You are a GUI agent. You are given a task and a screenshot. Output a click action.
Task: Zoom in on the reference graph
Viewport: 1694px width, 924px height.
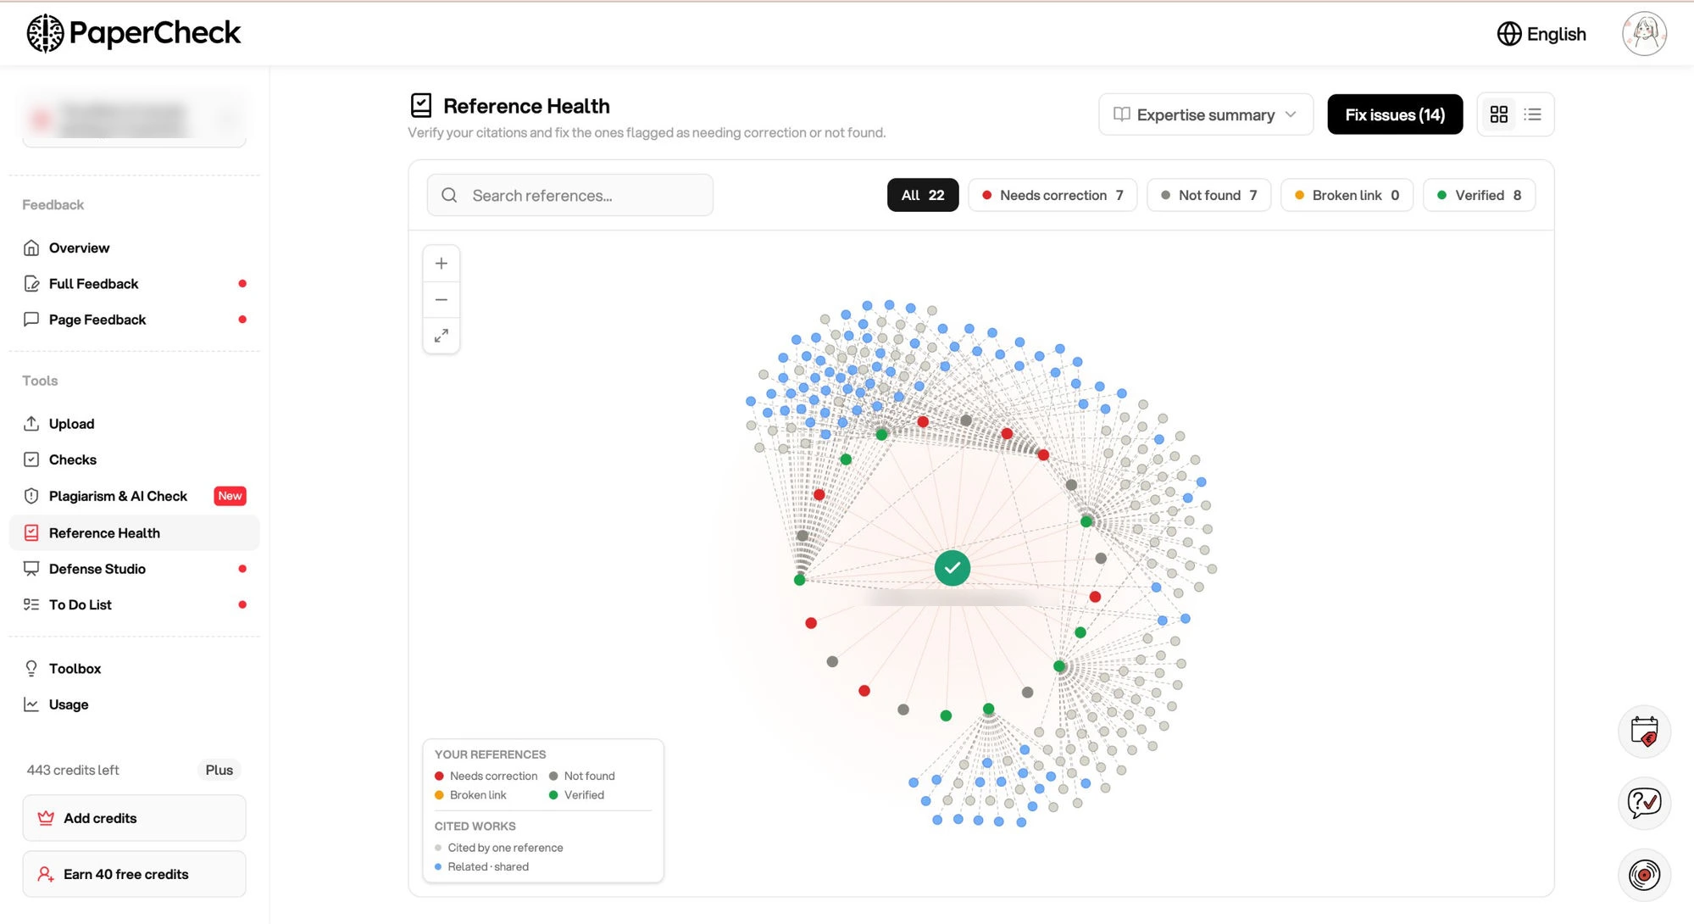(442, 264)
